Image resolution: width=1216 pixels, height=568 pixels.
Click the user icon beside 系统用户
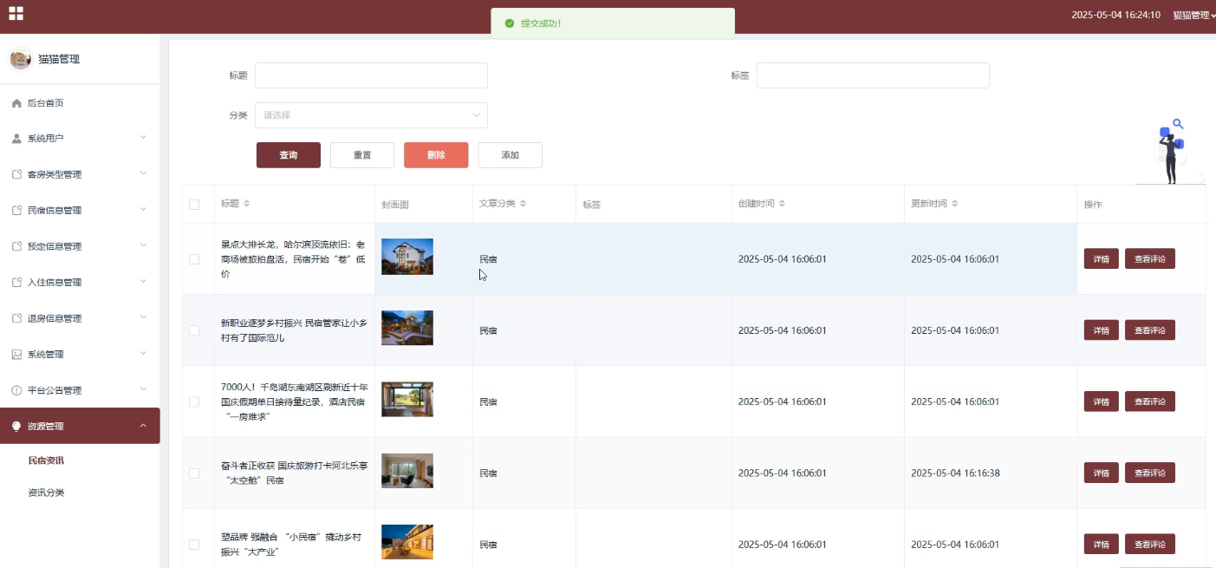click(x=16, y=139)
